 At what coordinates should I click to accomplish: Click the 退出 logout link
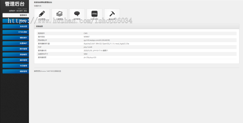(x=25, y=11)
